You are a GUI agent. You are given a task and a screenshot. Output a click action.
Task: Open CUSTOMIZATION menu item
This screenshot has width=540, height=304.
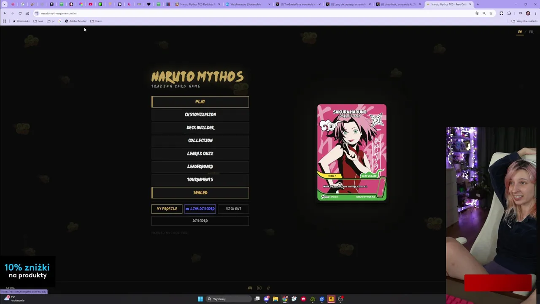(200, 114)
